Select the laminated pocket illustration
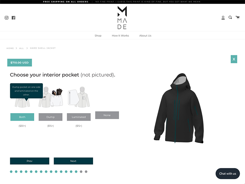Image resolution: width=245 pixels, height=184 pixels. (x=79, y=97)
